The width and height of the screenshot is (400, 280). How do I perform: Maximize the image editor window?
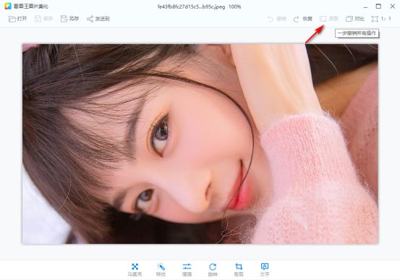click(x=378, y=6)
